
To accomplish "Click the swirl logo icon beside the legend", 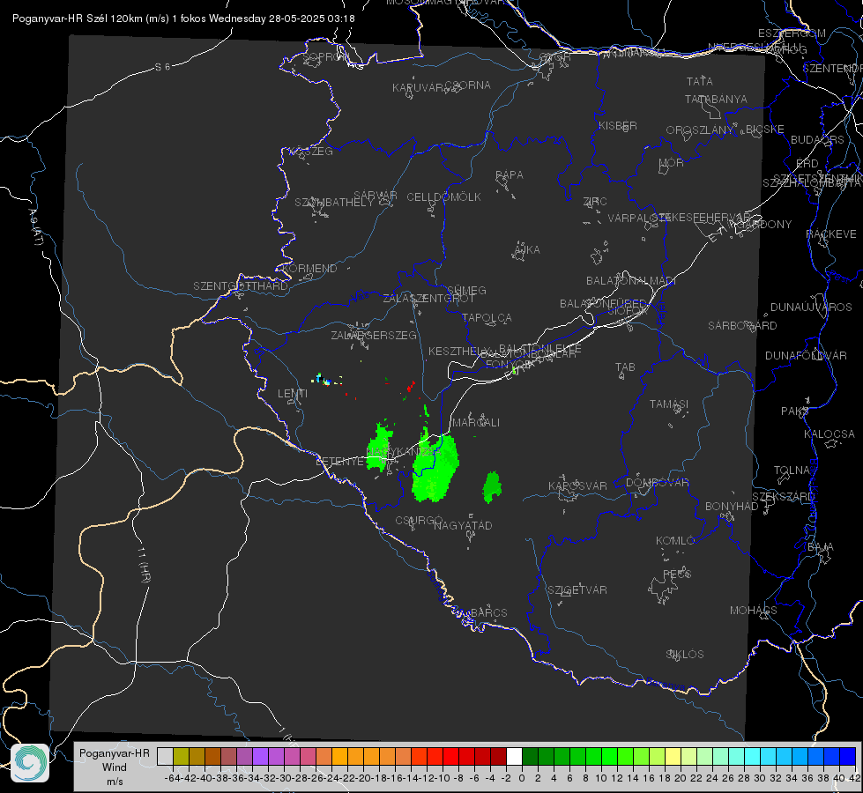I will coord(30,763).
